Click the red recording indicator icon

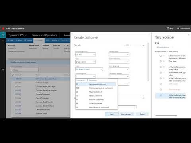pos(3,29)
